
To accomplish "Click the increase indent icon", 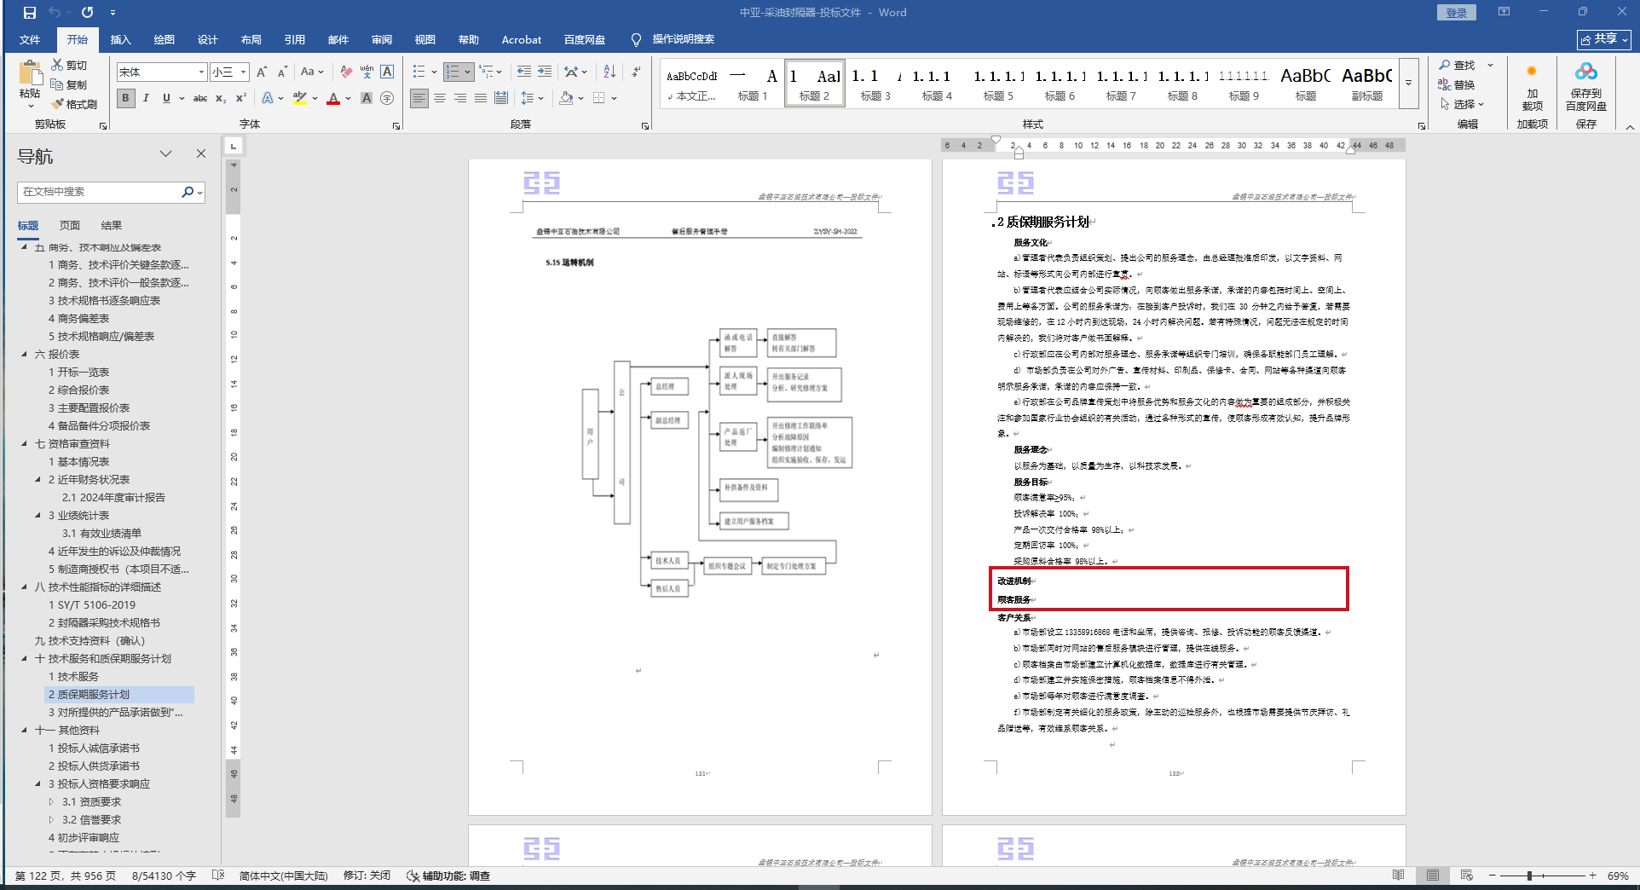I will coord(544,72).
